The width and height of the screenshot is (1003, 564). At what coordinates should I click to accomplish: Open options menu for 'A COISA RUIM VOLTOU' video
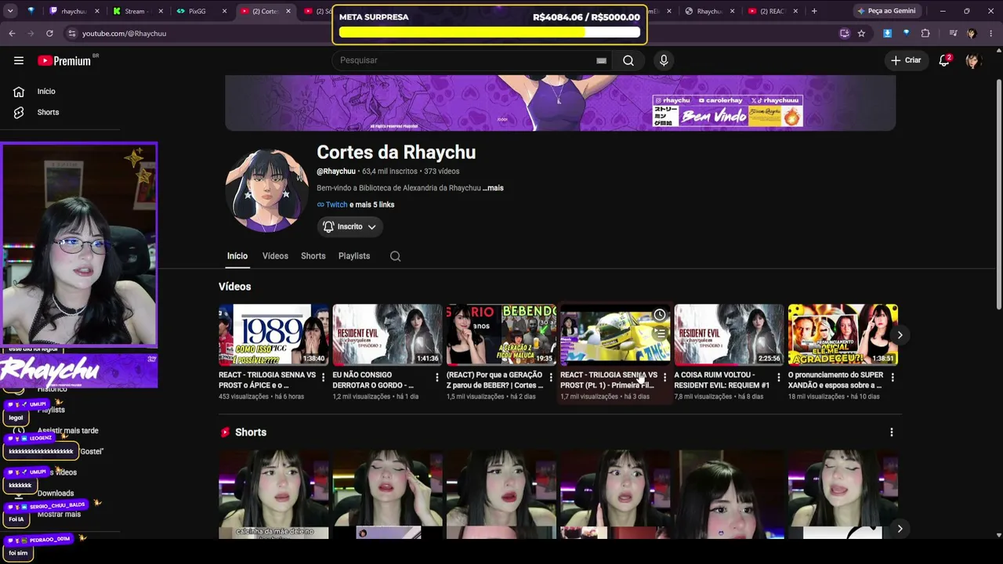coord(778,378)
